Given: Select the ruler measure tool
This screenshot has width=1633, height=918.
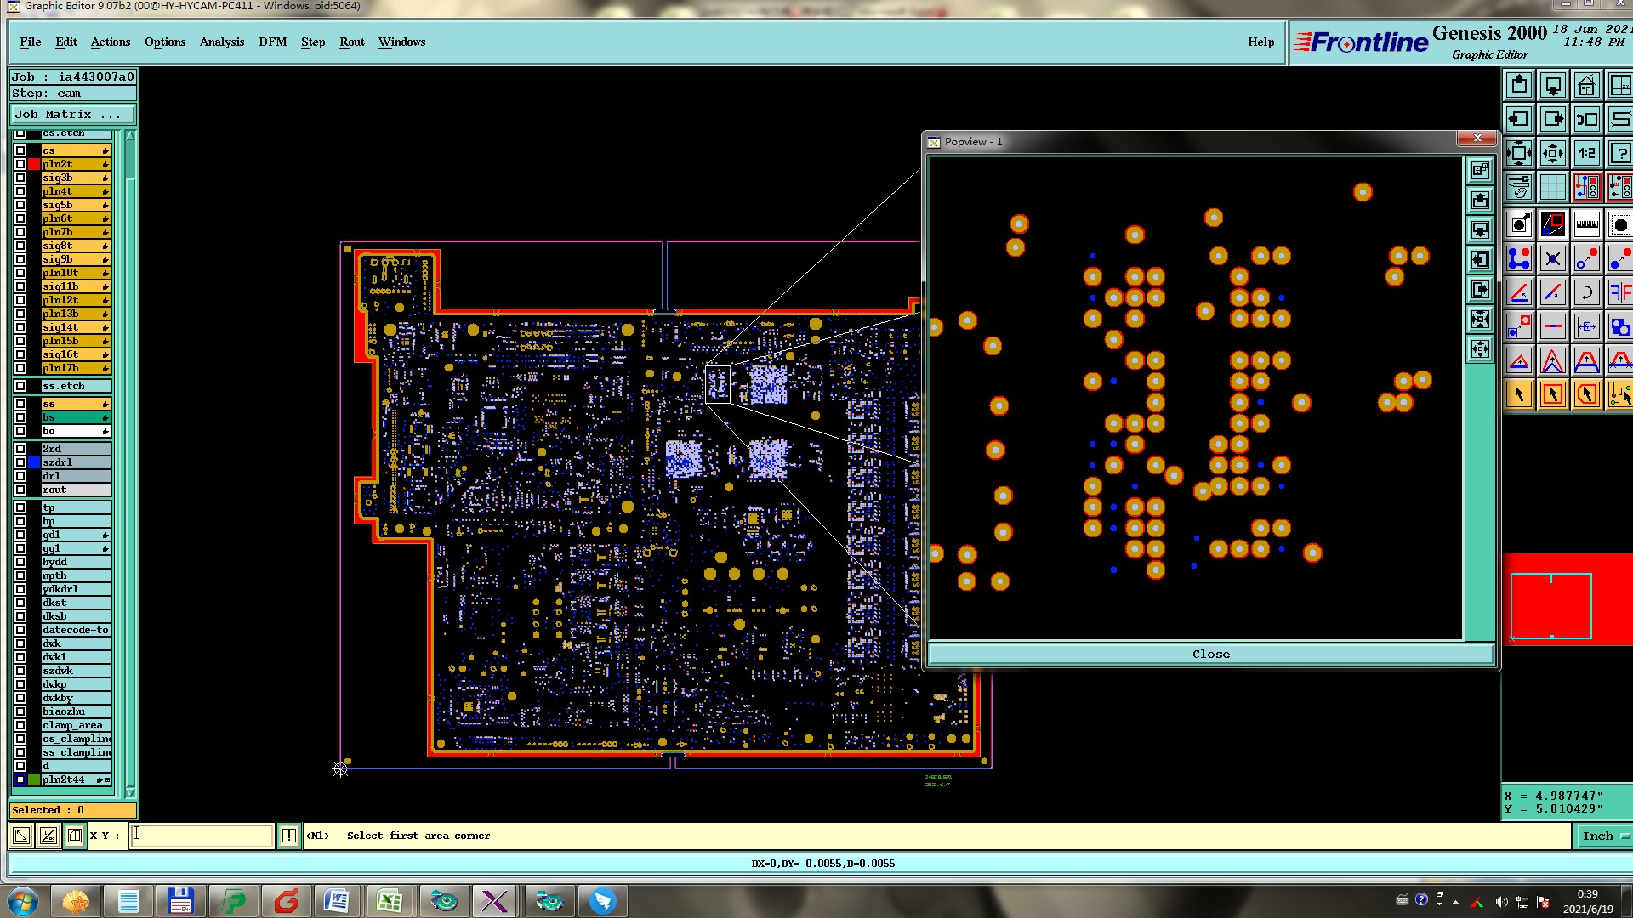Looking at the screenshot, I should (x=1586, y=224).
